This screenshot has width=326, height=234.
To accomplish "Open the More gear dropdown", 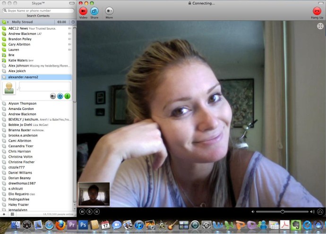I will [x=109, y=11].
